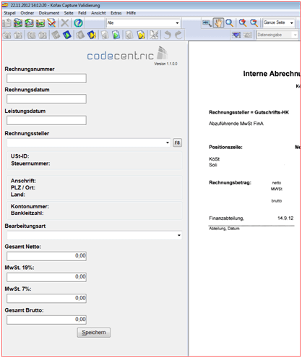Click the Speichern button

(x=94, y=333)
